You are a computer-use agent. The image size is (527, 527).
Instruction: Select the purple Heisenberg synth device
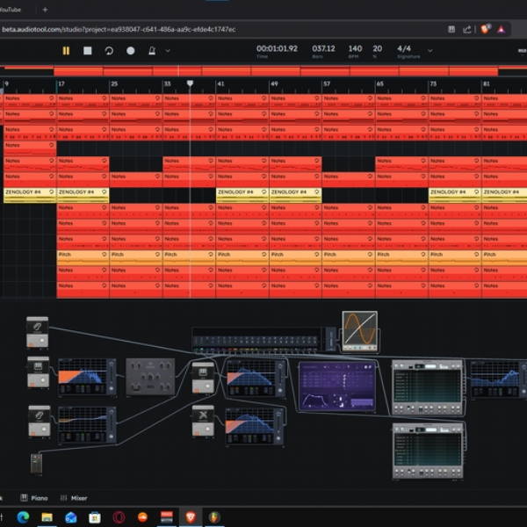coord(336,386)
